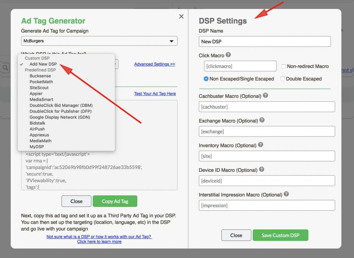Select DoubleClick Bid Manager (DBM) option
The height and width of the screenshot is (258, 354).
click(x=61, y=105)
